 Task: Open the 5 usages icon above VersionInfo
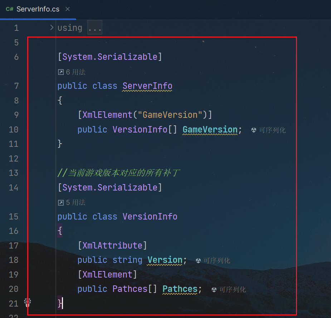coord(61,203)
